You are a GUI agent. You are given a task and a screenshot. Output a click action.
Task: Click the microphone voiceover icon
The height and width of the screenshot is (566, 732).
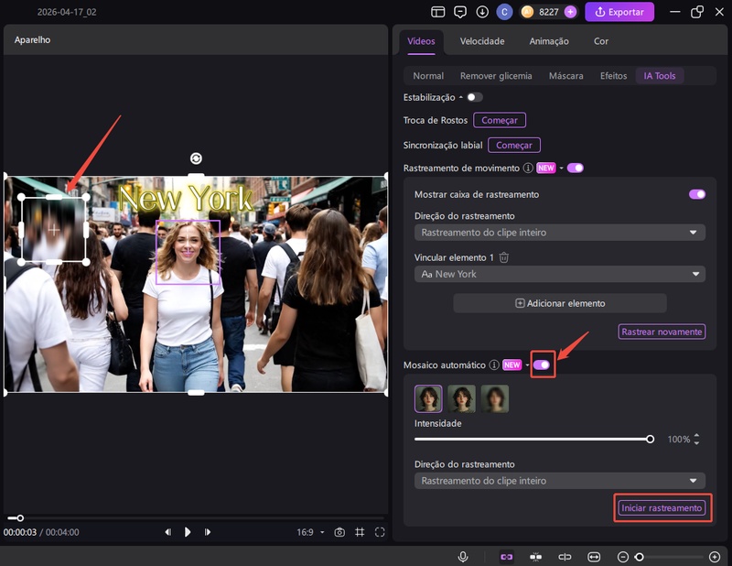click(464, 557)
